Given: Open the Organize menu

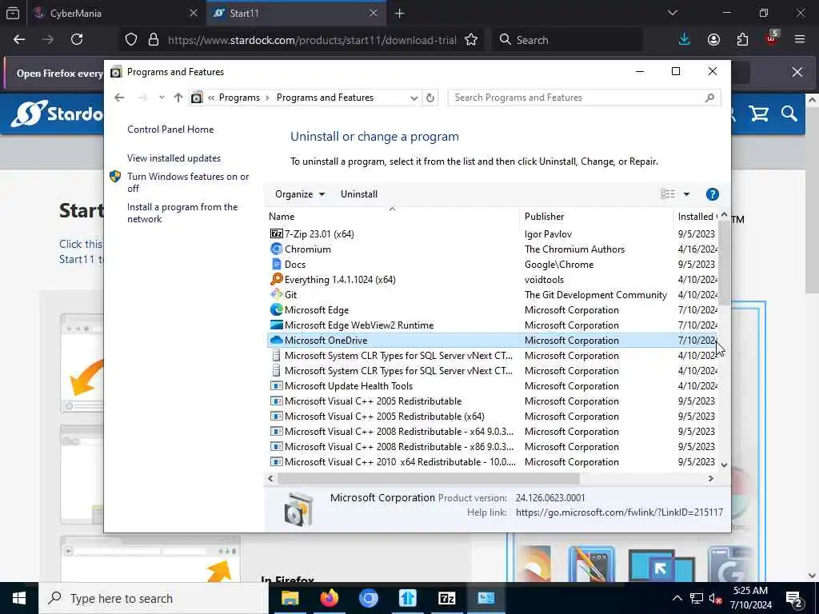Looking at the screenshot, I should (x=300, y=194).
